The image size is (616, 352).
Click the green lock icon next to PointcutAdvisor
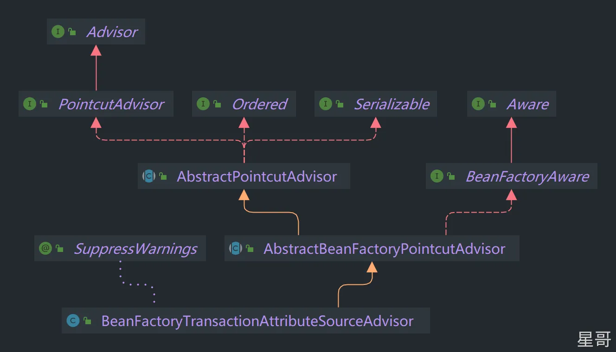click(44, 104)
